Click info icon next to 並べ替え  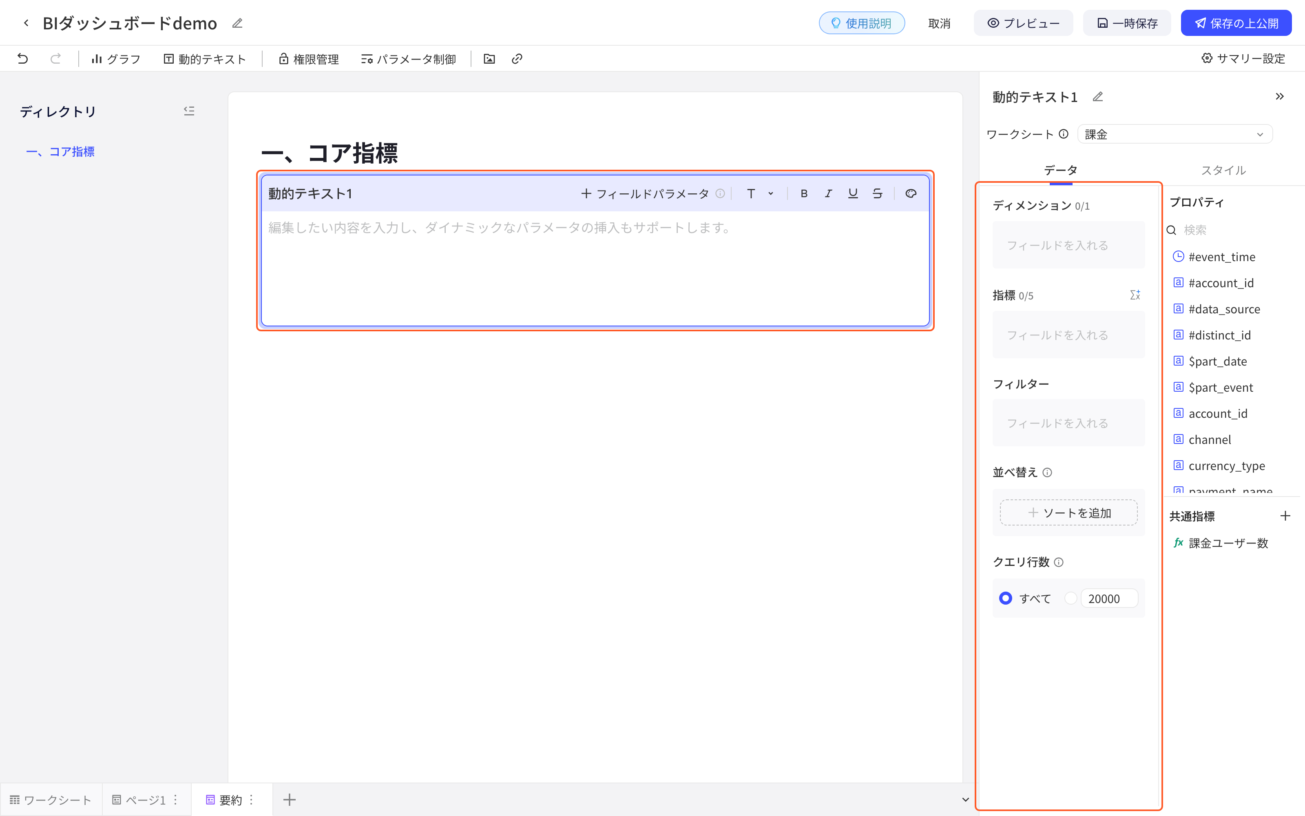(x=1047, y=473)
